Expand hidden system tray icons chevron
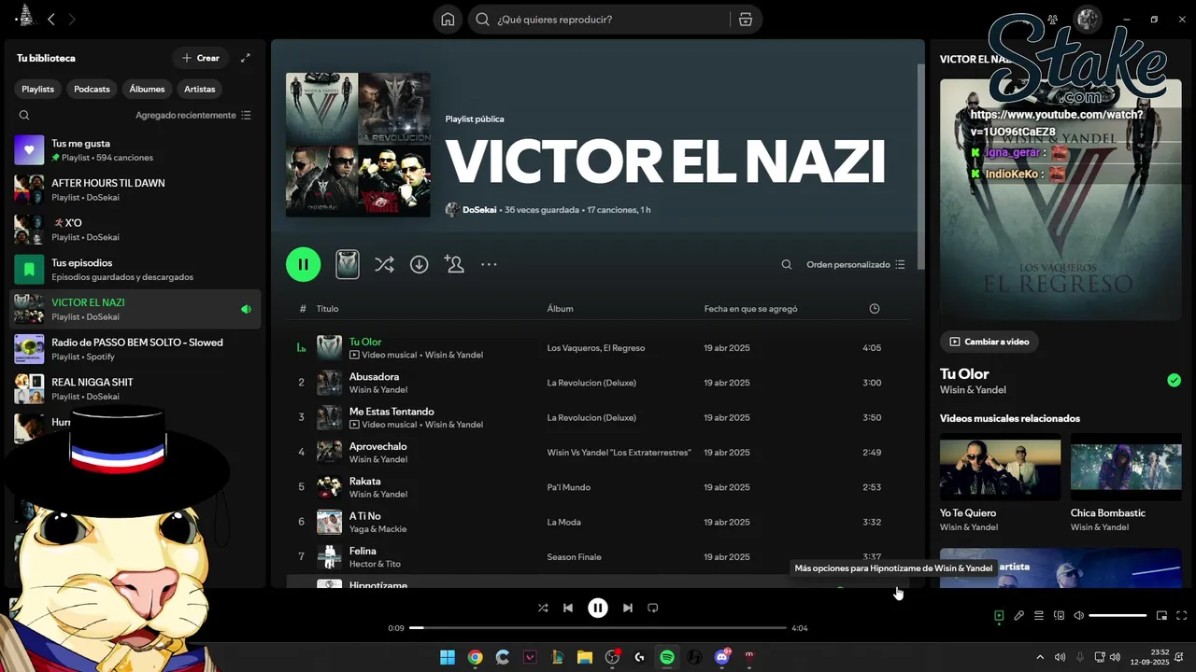The width and height of the screenshot is (1196, 672). click(1042, 657)
